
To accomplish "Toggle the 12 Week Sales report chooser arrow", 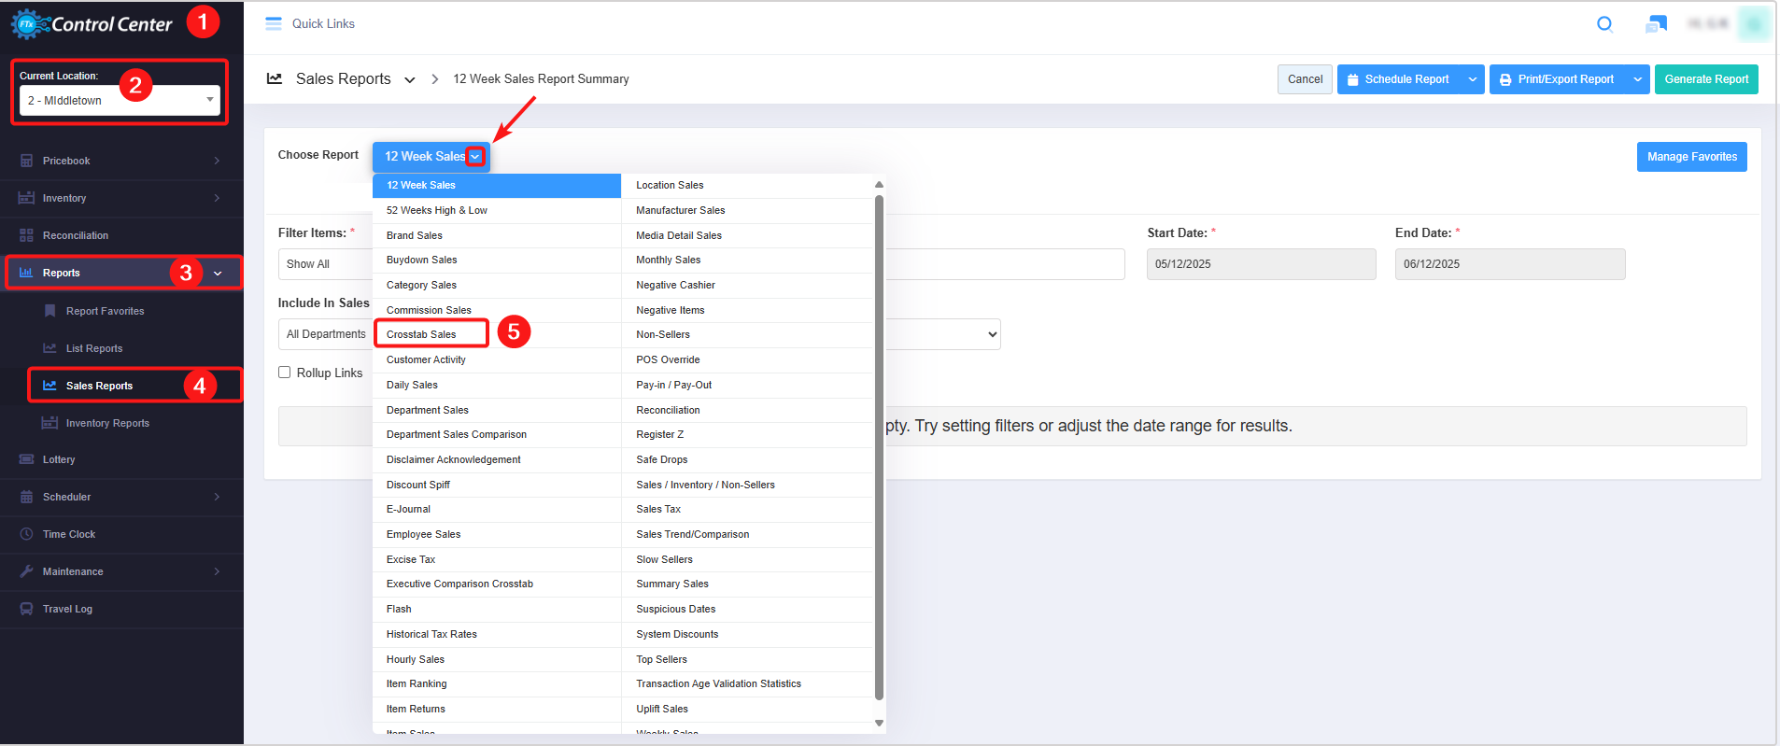I will pyautogui.click(x=475, y=157).
